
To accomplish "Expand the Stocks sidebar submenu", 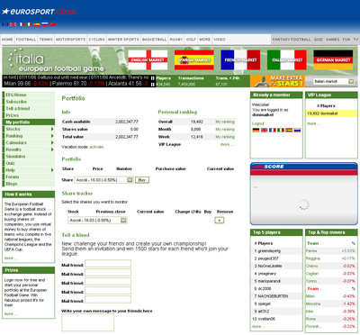I will click(52, 129).
